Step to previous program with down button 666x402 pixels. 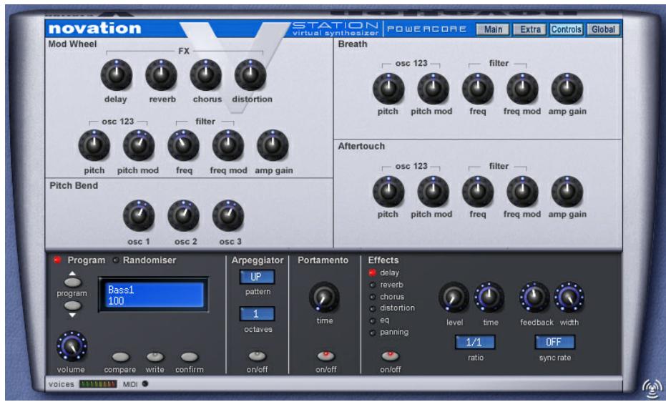[73, 305]
